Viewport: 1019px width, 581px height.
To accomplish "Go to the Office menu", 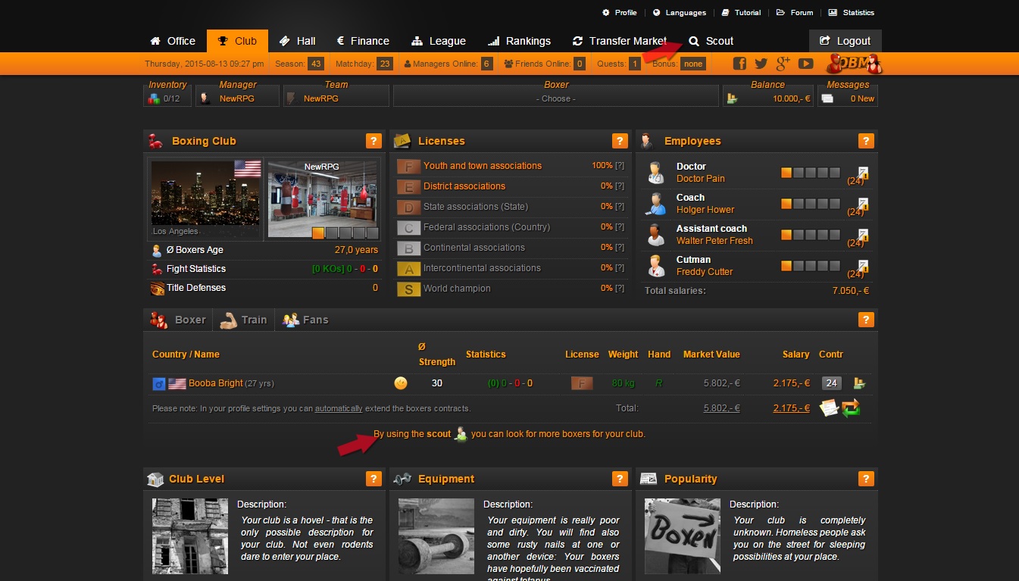I will pyautogui.click(x=173, y=41).
